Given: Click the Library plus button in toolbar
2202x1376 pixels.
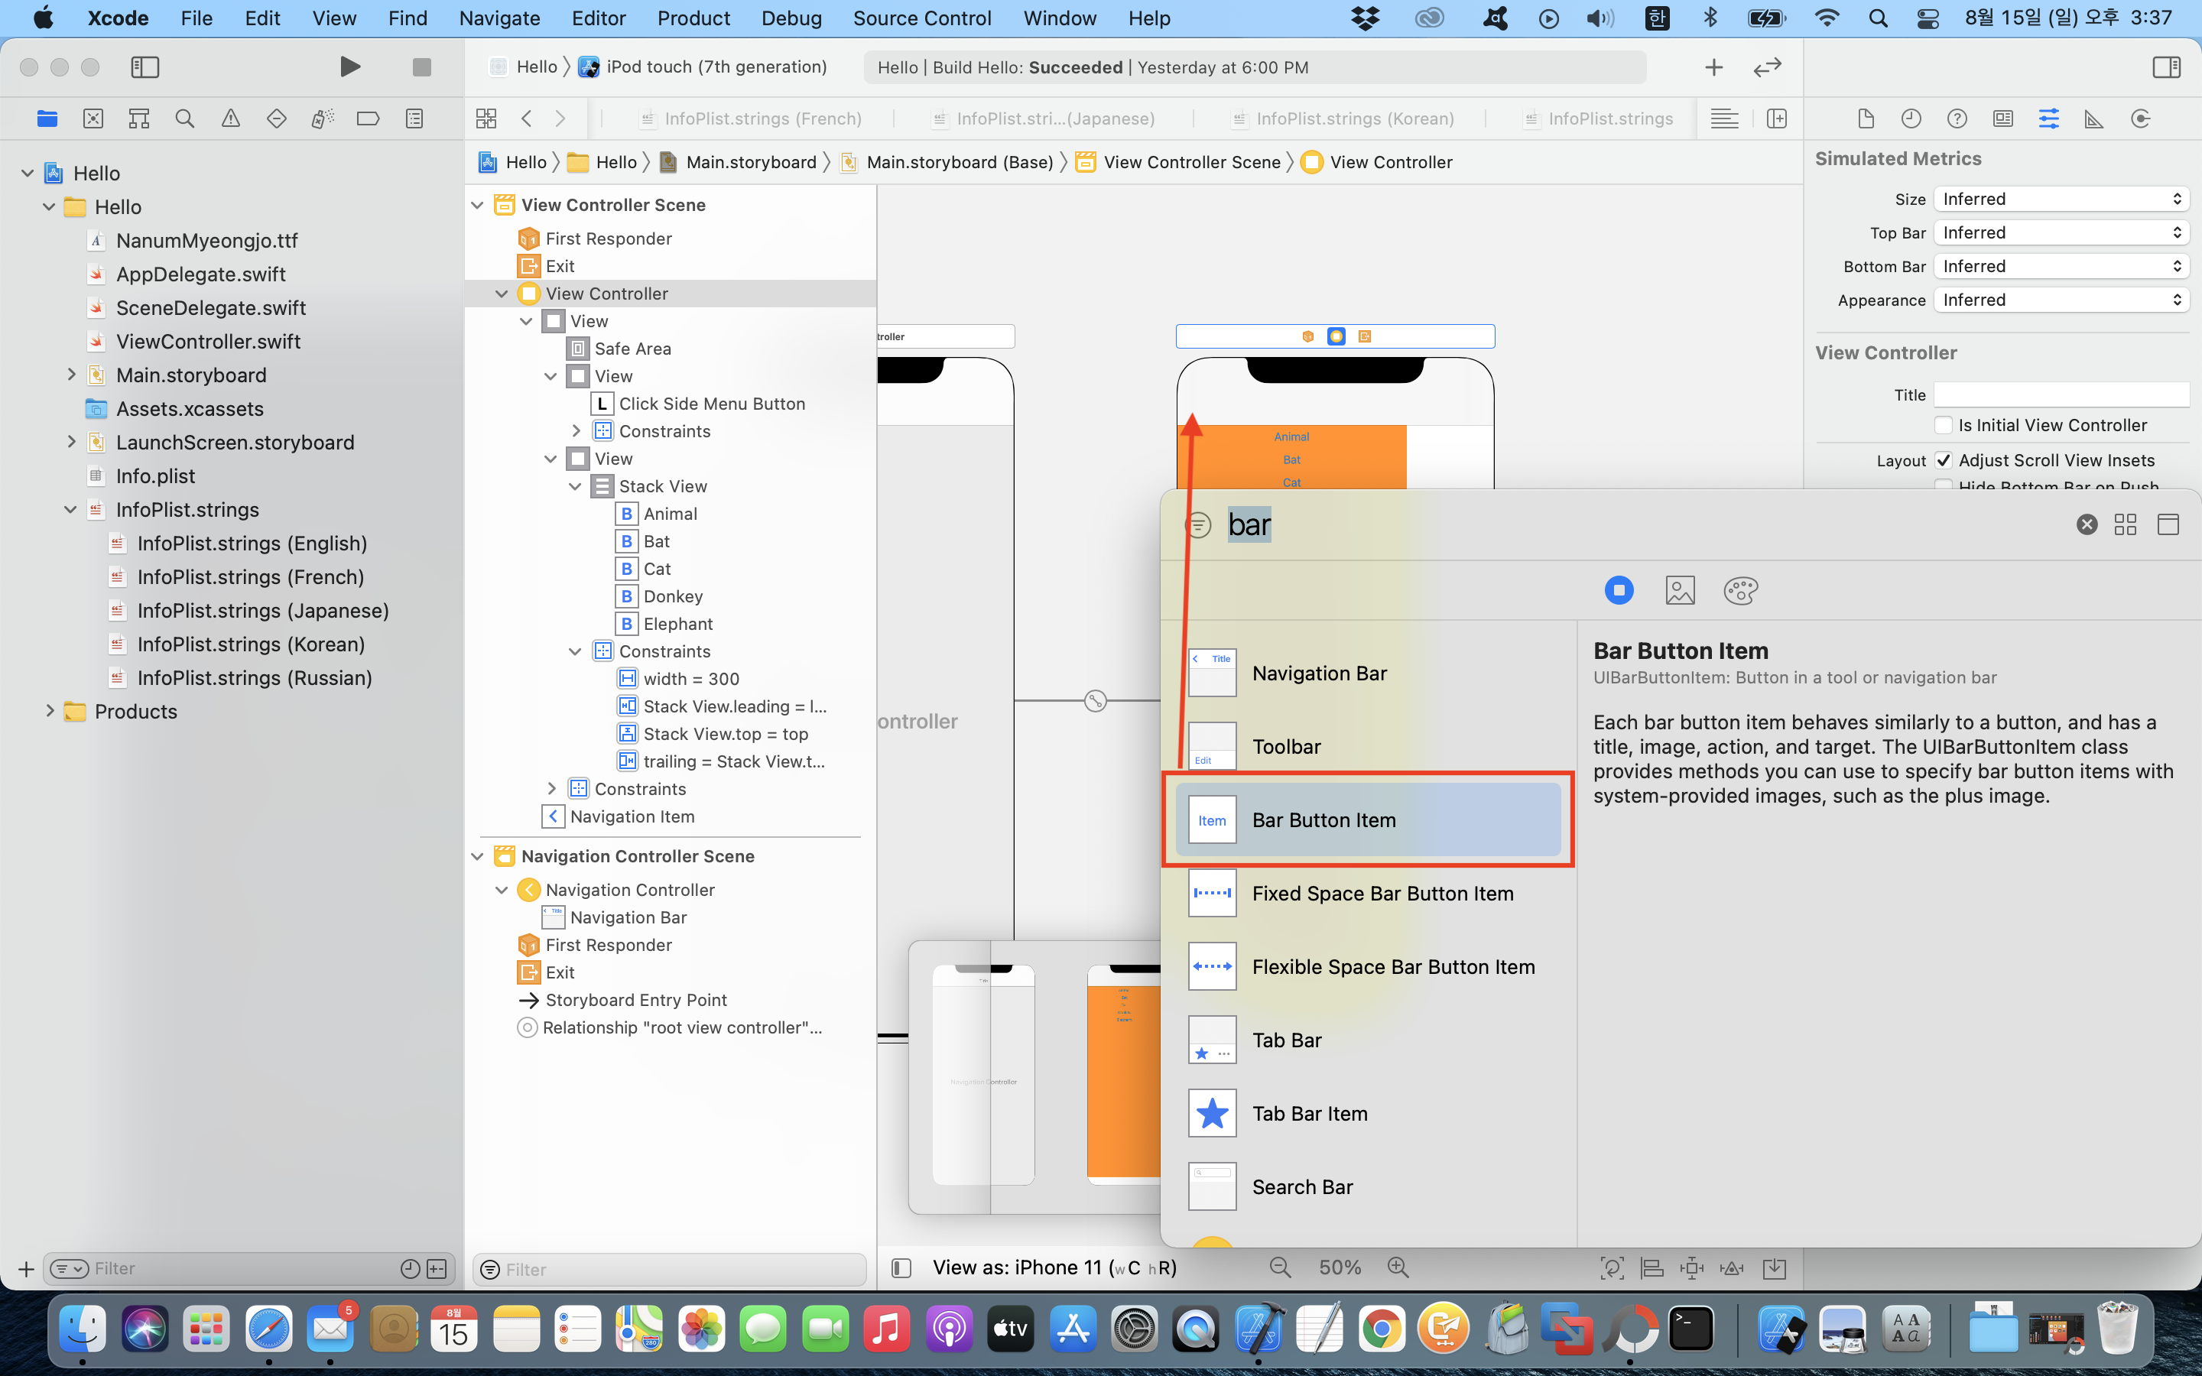Looking at the screenshot, I should [1713, 67].
